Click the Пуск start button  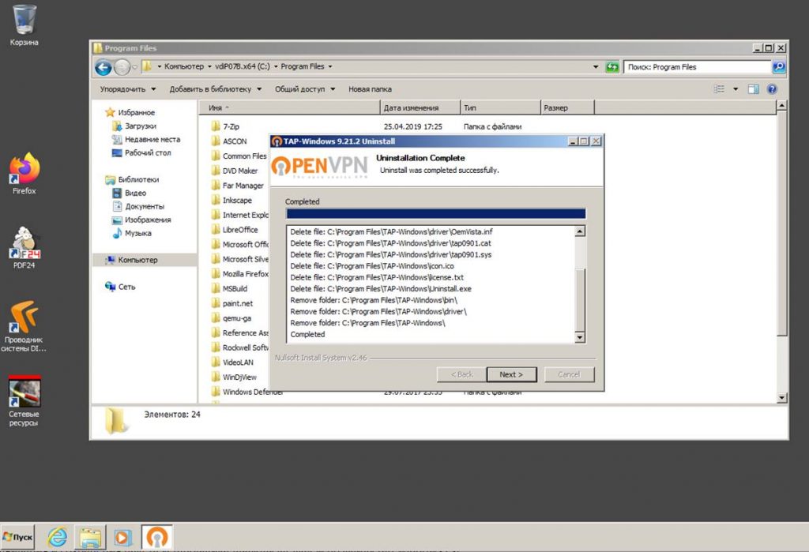tap(17, 537)
